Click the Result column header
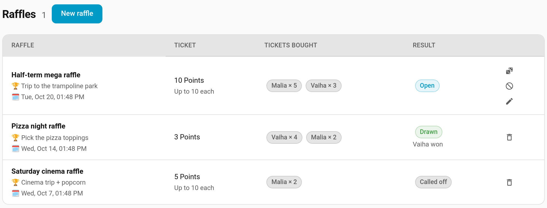Image resolution: width=547 pixels, height=208 pixels. 424,45
